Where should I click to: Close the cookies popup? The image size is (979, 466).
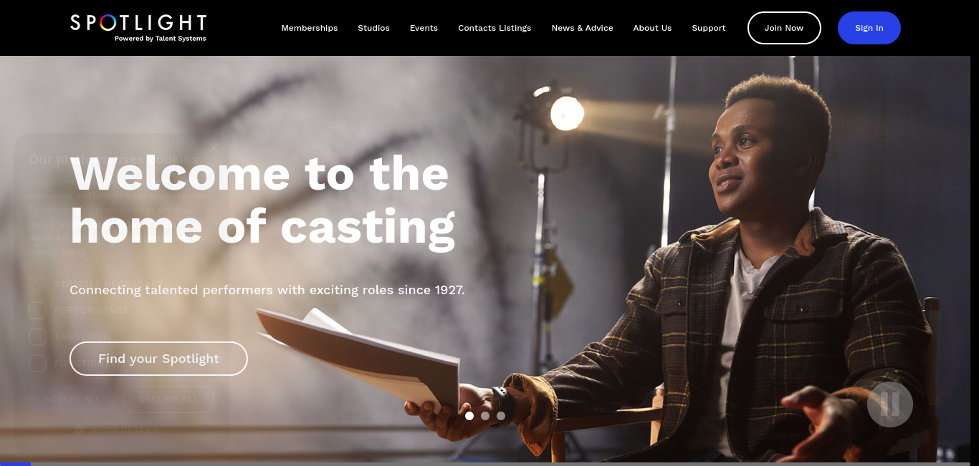click(x=214, y=148)
